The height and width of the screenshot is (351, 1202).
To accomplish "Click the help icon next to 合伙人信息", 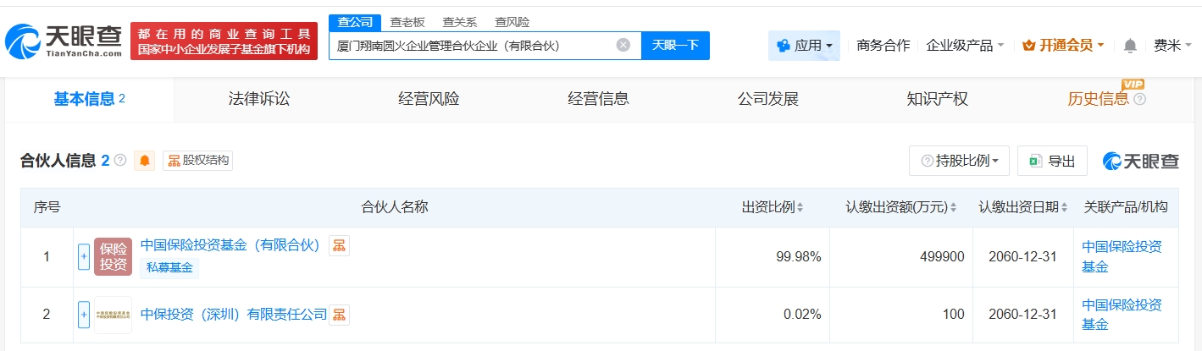I will 120,161.
